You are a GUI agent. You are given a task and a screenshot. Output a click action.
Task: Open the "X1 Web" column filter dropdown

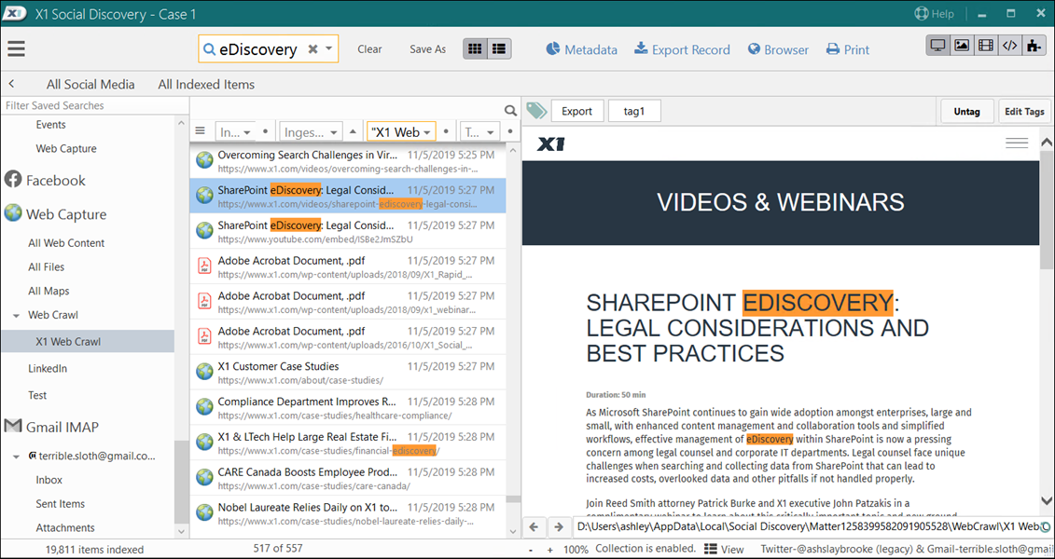[428, 132]
